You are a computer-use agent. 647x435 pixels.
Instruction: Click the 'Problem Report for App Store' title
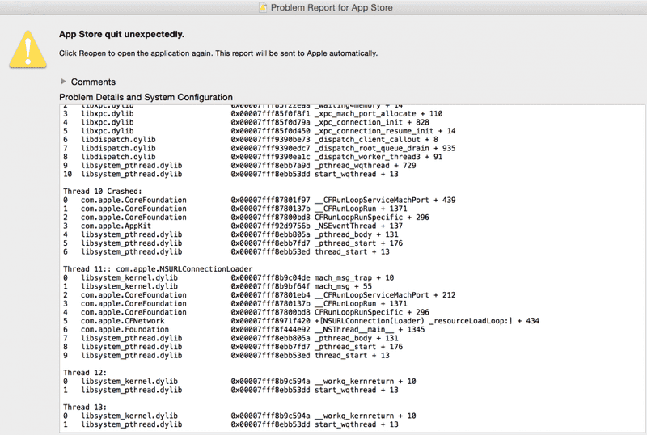(x=332, y=8)
